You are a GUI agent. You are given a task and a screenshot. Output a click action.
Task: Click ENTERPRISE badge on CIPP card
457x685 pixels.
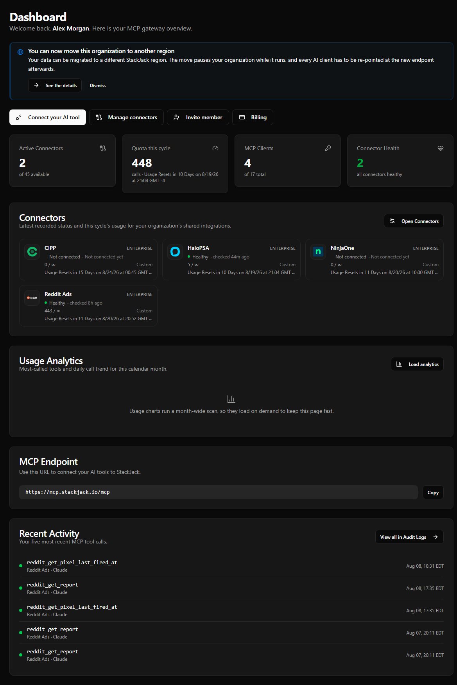140,248
